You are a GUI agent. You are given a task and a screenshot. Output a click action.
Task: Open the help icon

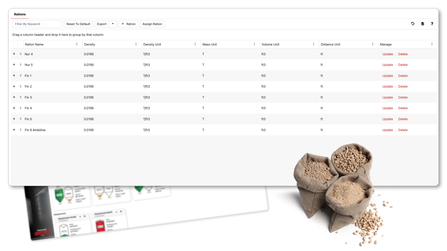(432, 24)
